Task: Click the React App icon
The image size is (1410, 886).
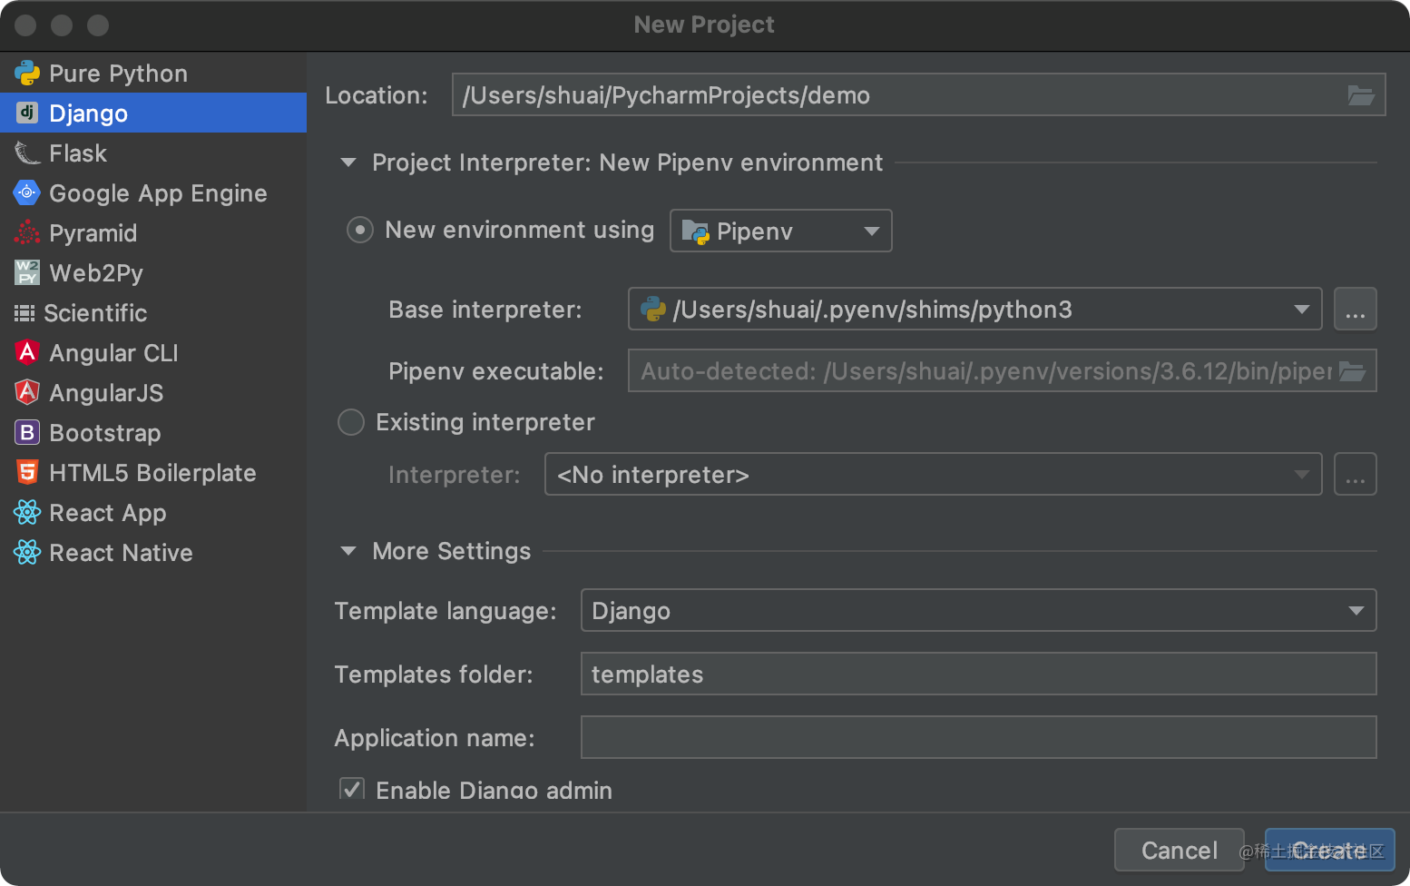Action: click(x=27, y=512)
